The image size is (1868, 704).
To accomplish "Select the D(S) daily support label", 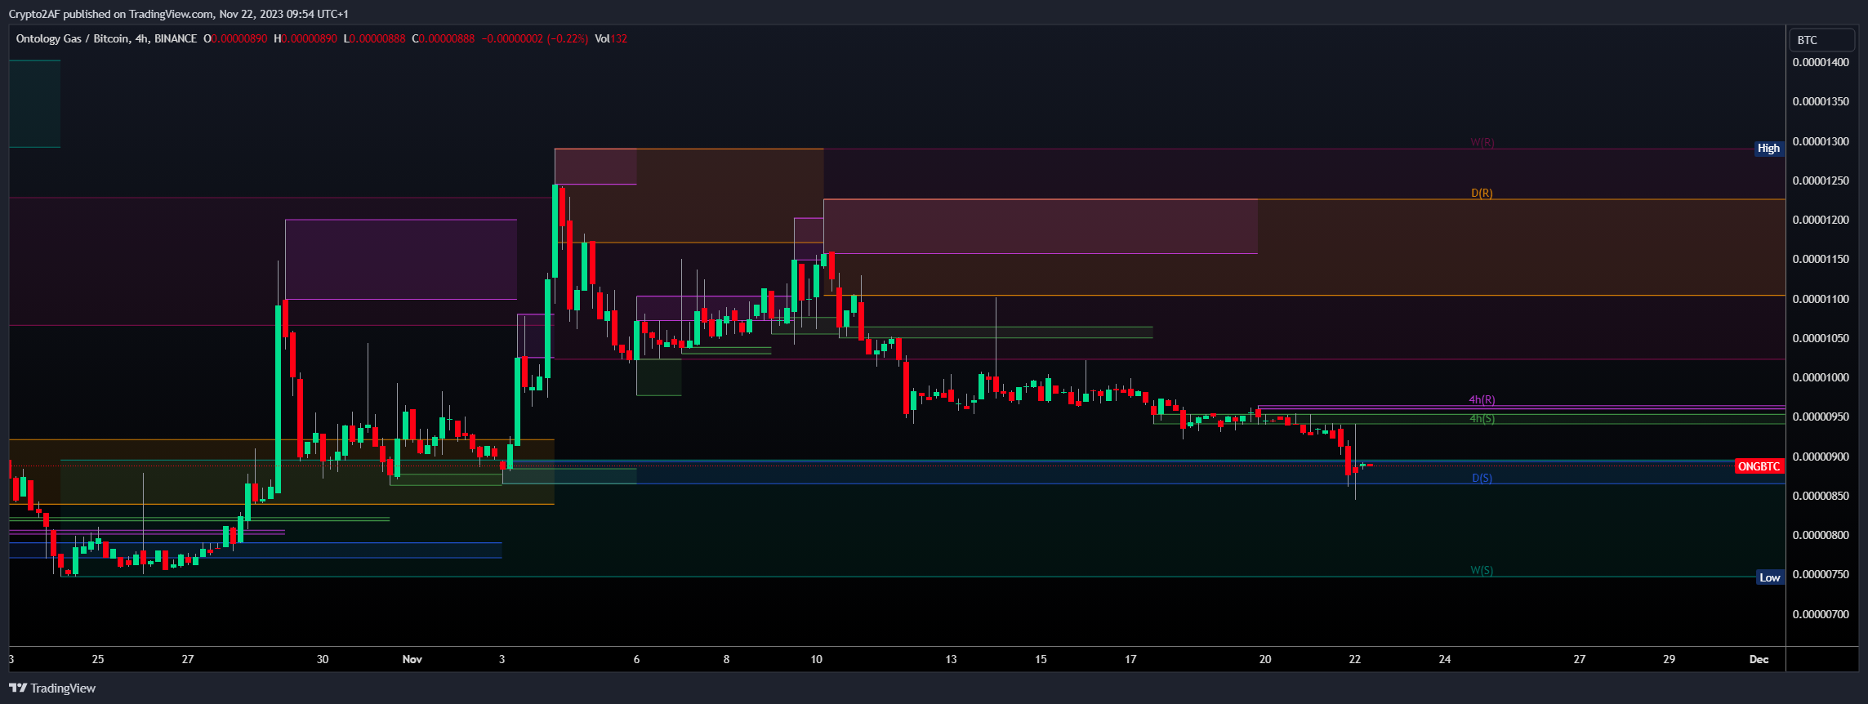I will (x=1482, y=479).
